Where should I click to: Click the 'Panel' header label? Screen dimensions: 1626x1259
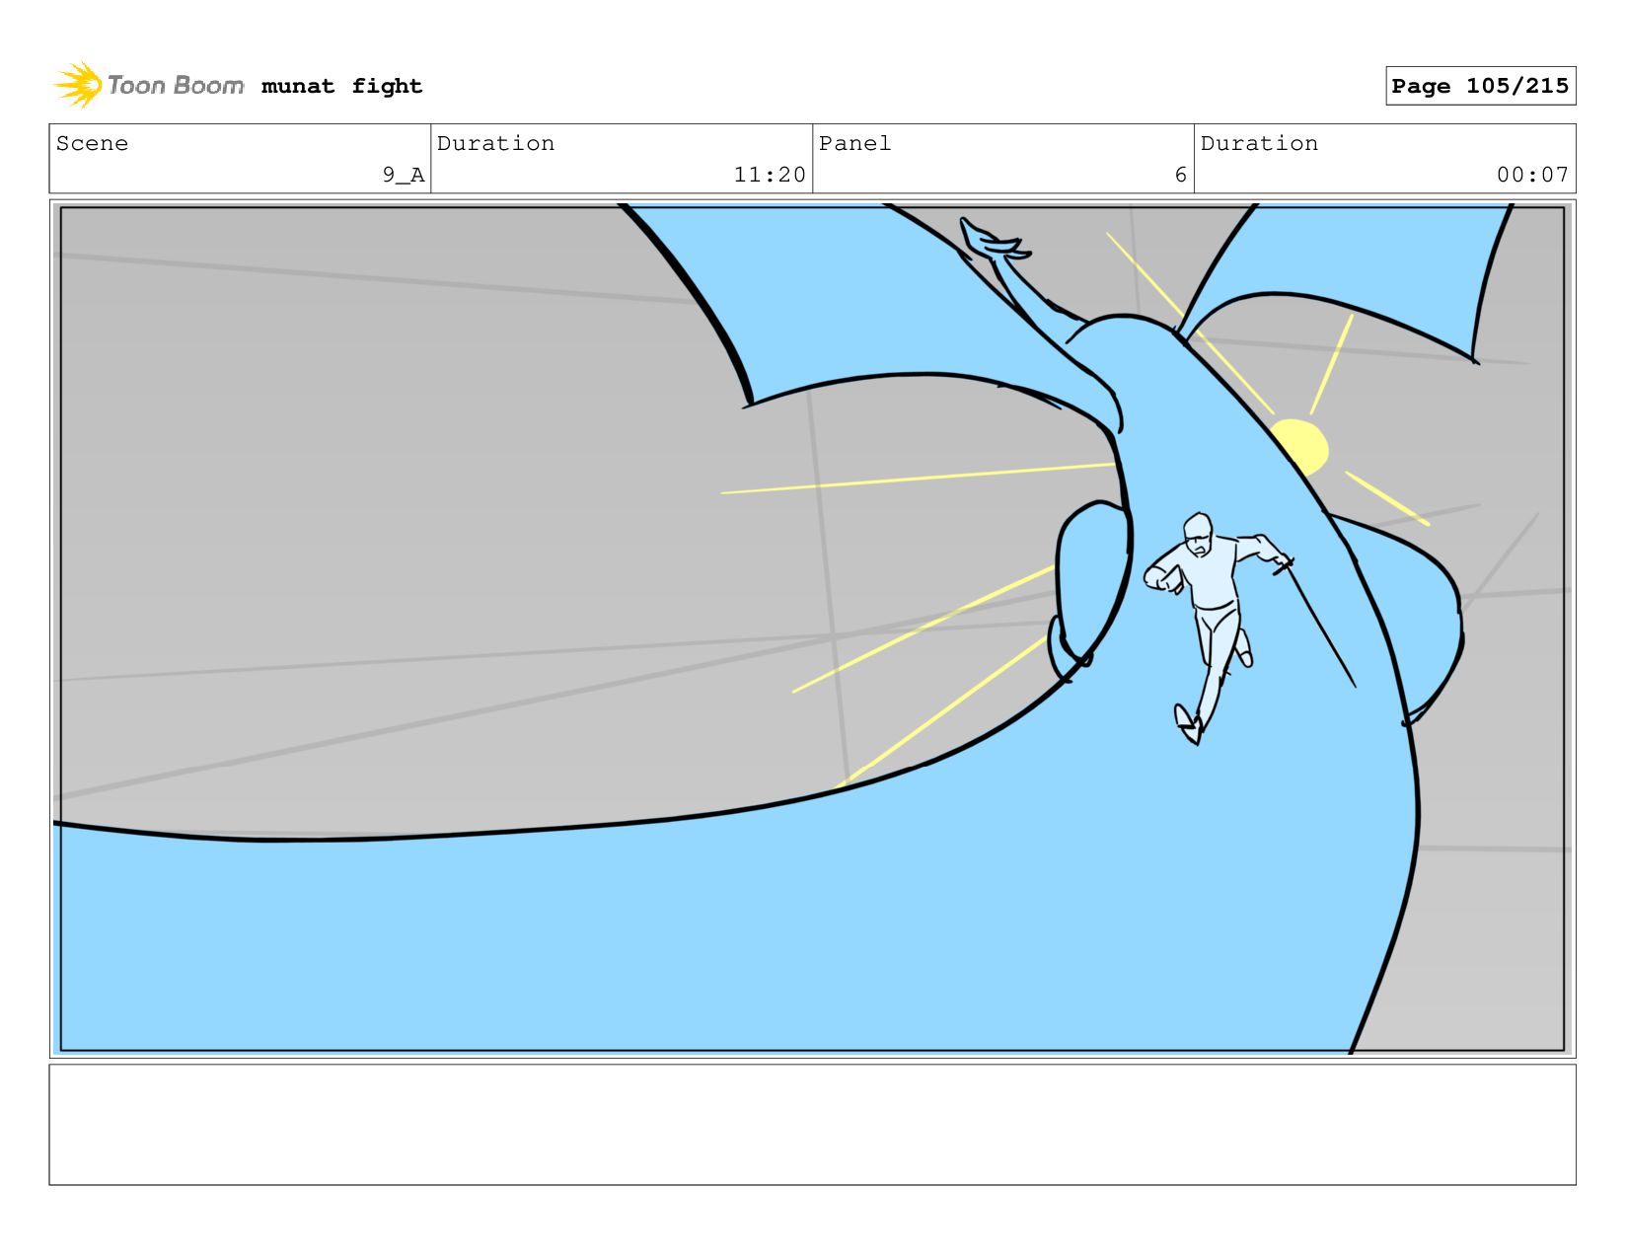(854, 143)
